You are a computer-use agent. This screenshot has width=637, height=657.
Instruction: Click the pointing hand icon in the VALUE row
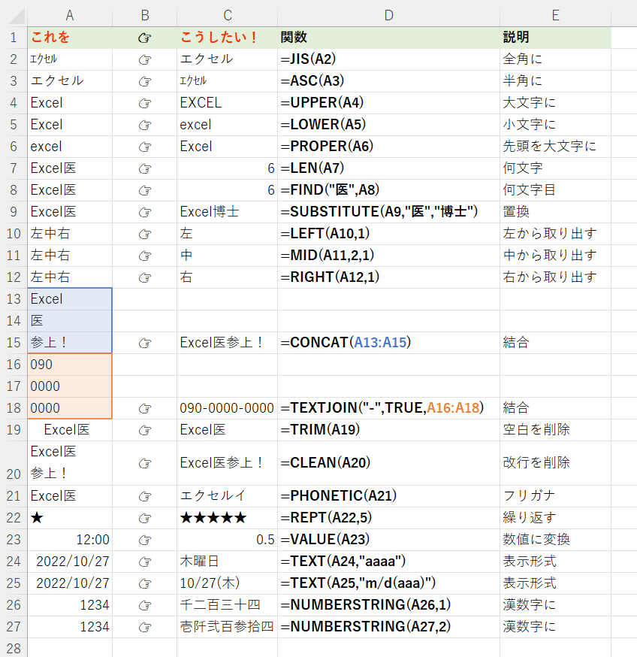point(144,540)
